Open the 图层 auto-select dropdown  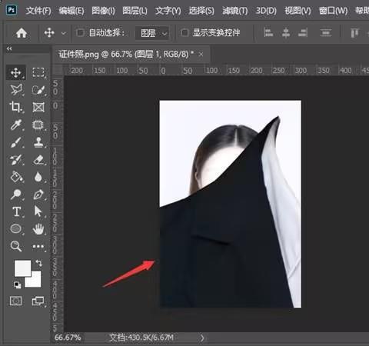coord(152,33)
